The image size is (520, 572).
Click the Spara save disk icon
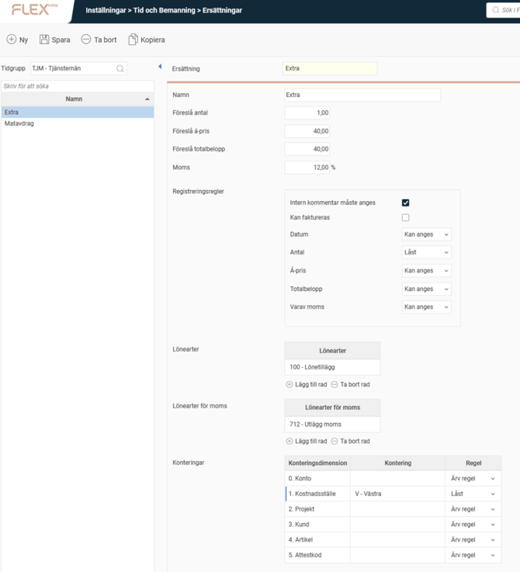(x=44, y=40)
